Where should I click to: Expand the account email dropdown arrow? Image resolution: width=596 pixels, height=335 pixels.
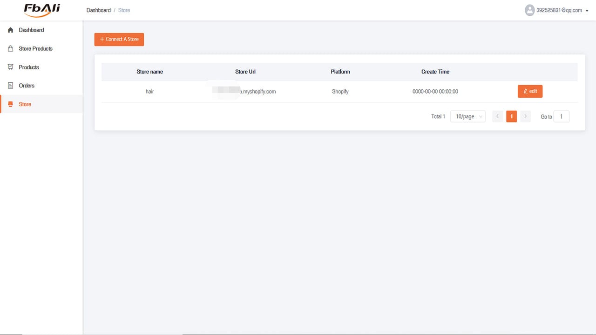pyautogui.click(x=587, y=11)
